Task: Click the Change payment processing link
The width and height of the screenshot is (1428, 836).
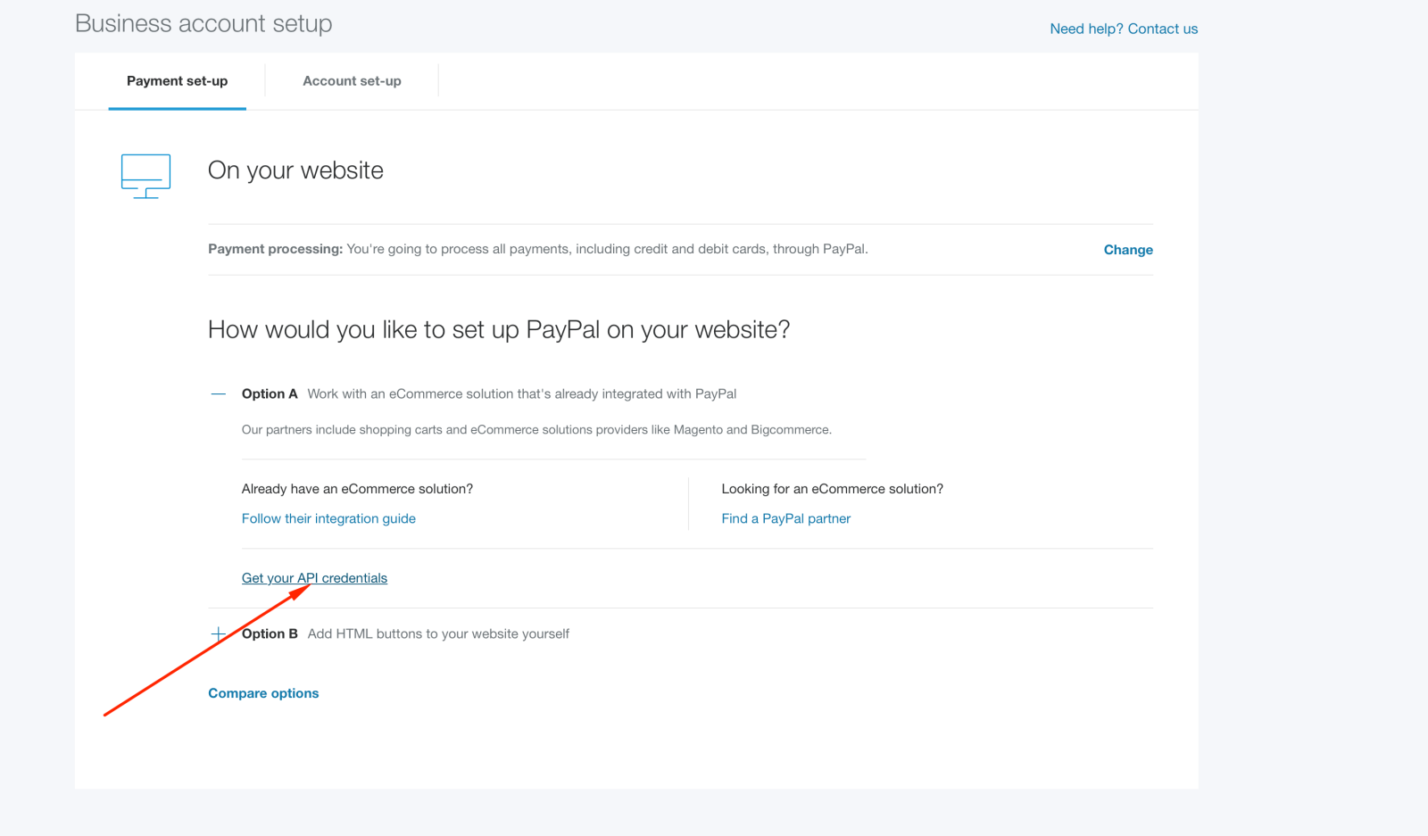Action: point(1128,250)
